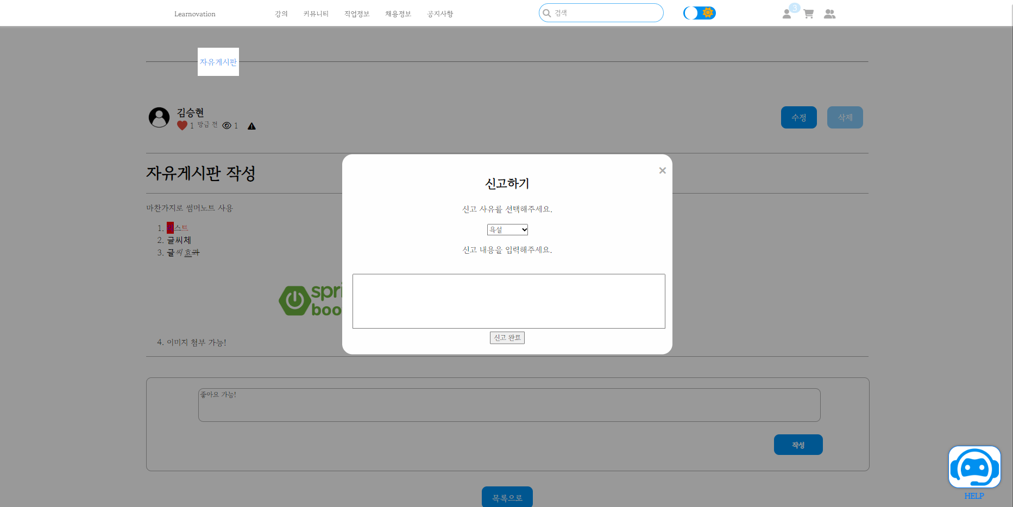Open the 강의 menu
The image size is (1013, 507).
pyautogui.click(x=281, y=14)
